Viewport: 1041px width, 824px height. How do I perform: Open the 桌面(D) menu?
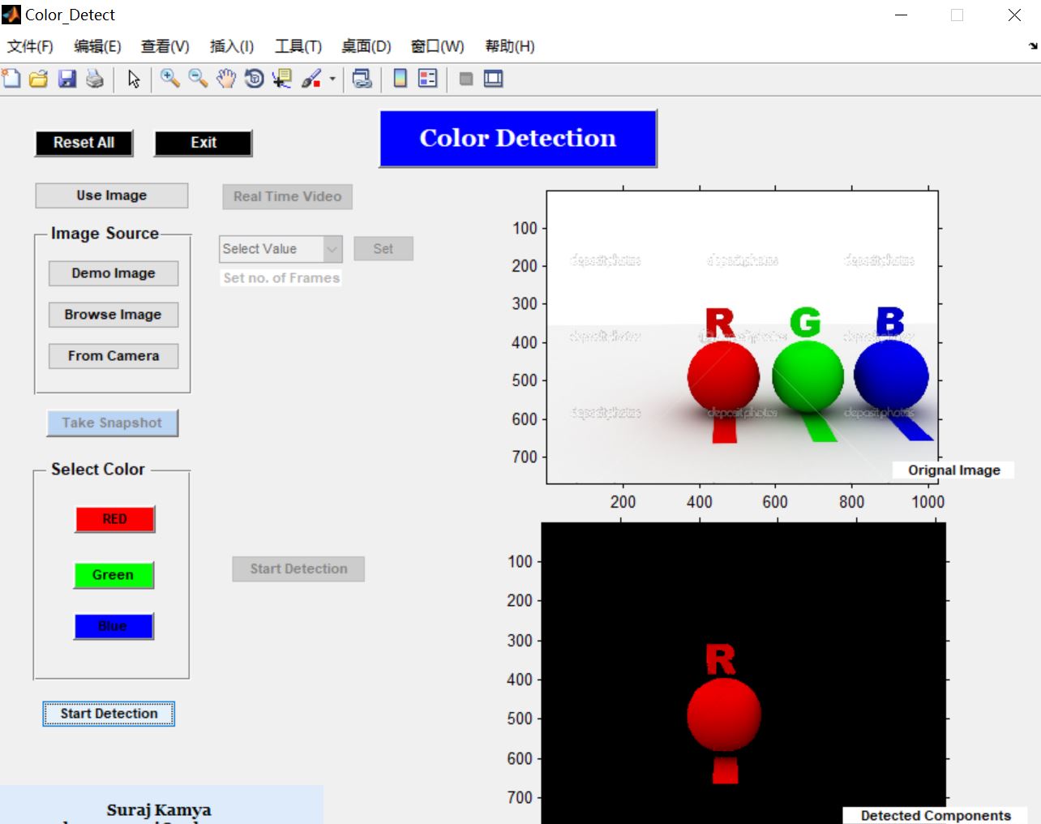coord(366,46)
